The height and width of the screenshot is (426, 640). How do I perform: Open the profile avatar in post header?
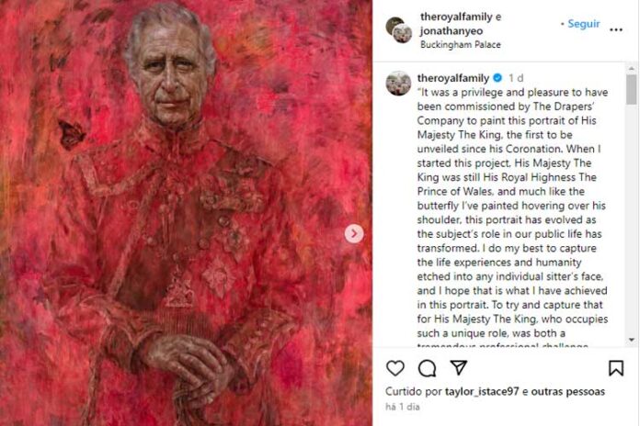click(398, 29)
